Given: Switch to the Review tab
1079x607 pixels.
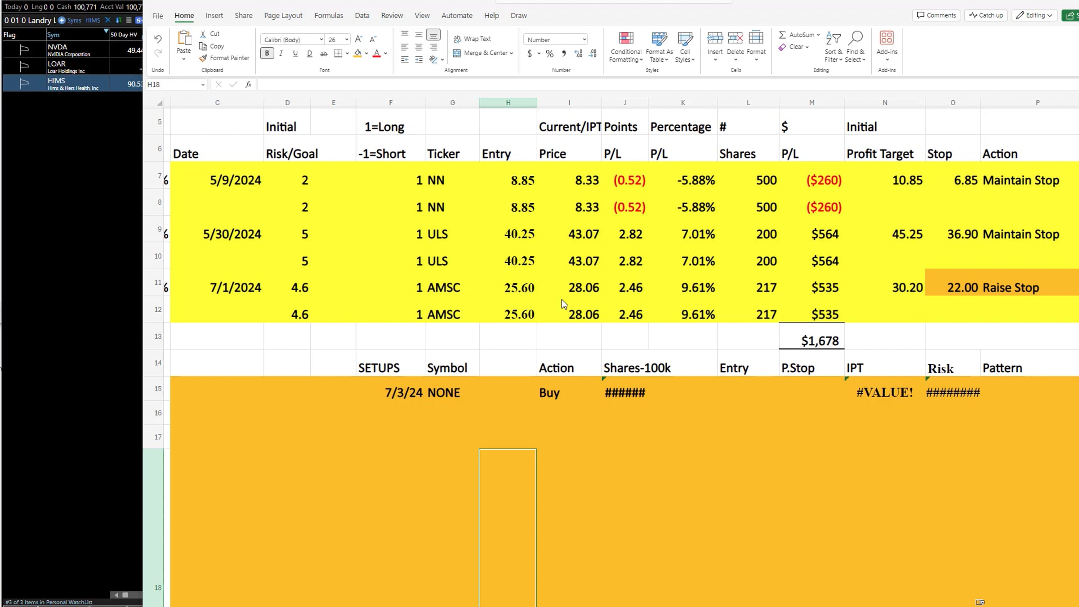Looking at the screenshot, I should click(x=392, y=16).
